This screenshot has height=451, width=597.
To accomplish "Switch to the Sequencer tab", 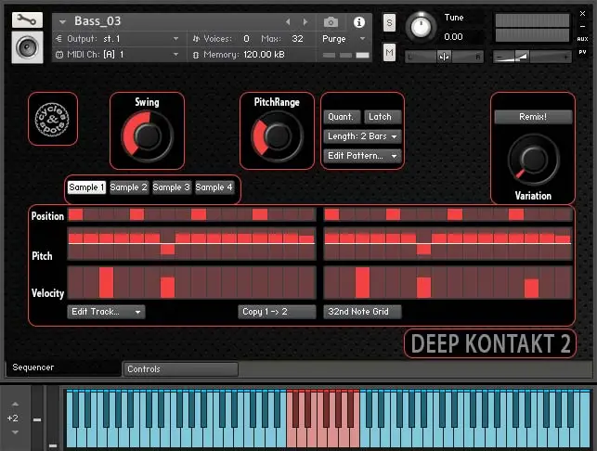I will (62, 367).
